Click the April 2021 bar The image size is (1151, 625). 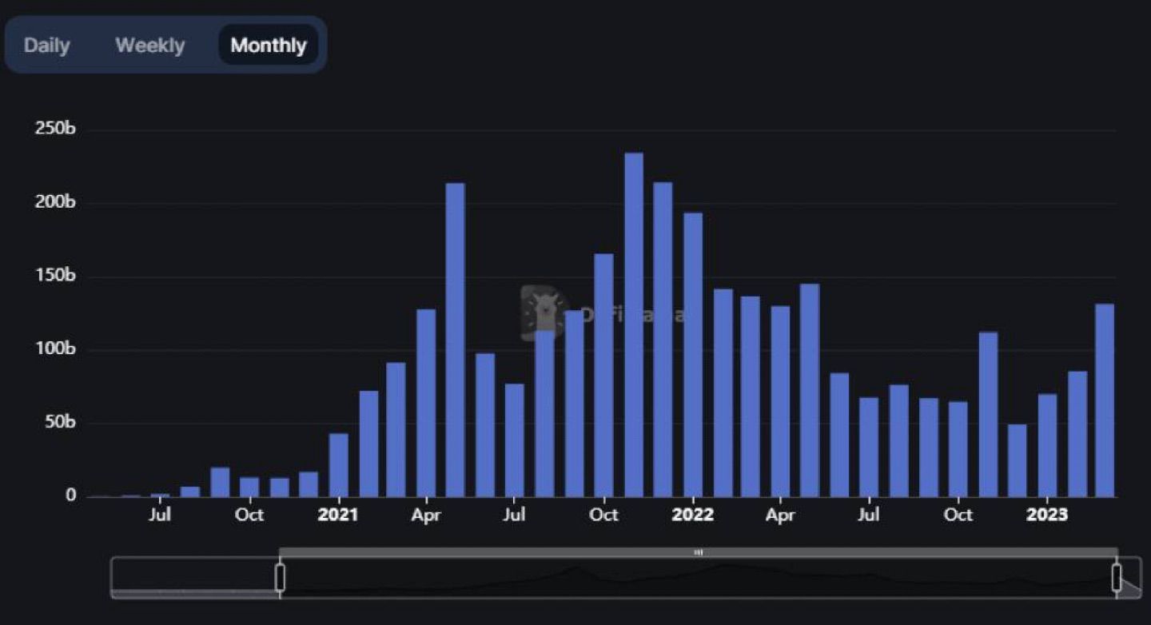click(426, 403)
